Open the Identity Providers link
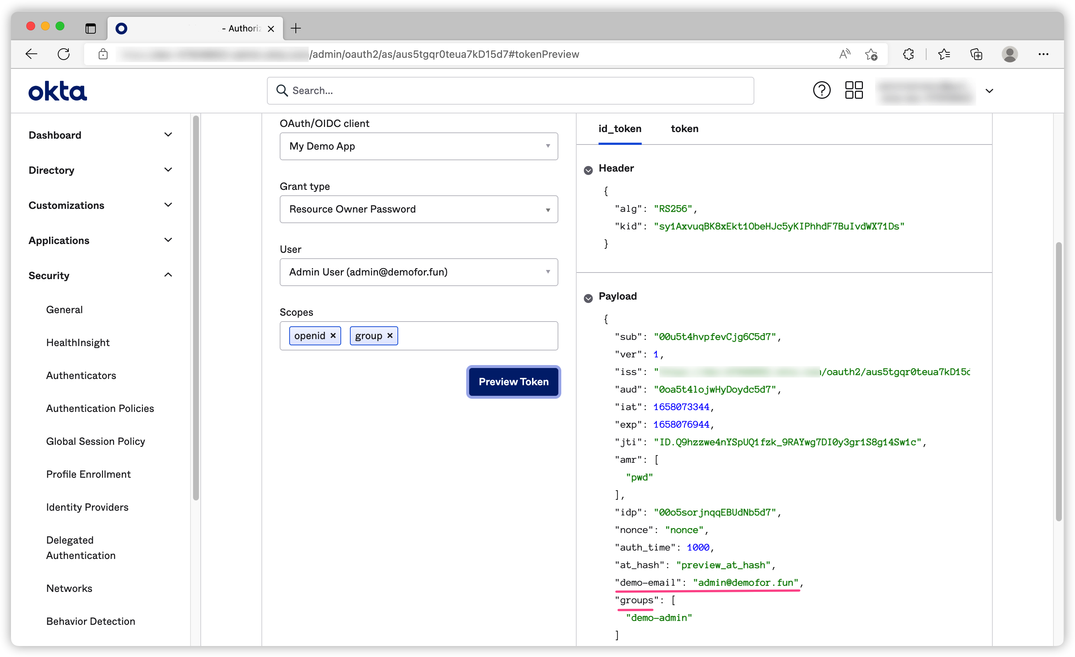 point(87,507)
